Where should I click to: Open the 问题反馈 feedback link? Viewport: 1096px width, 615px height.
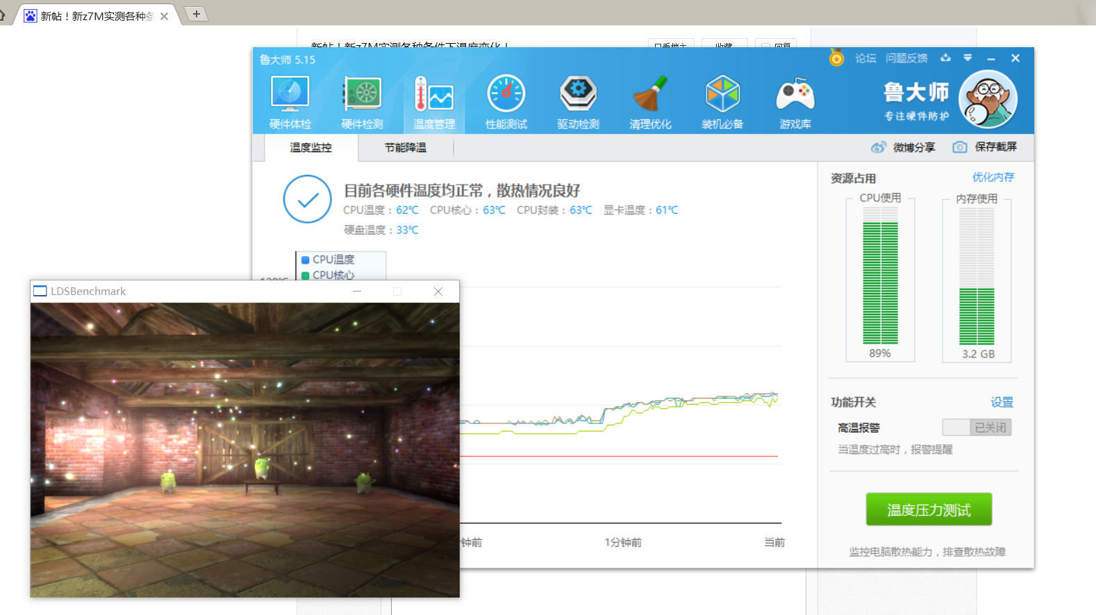pyautogui.click(x=906, y=58)
